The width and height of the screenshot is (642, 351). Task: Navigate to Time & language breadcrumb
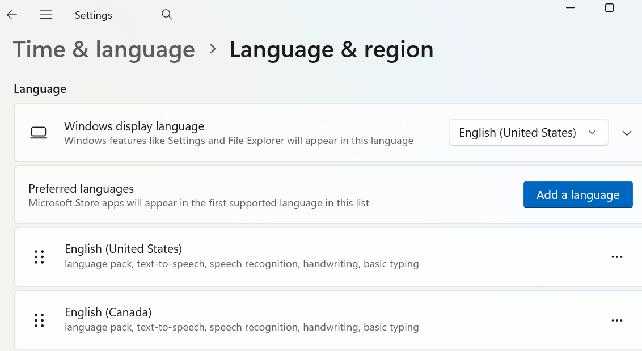click(x=104, y=50)
